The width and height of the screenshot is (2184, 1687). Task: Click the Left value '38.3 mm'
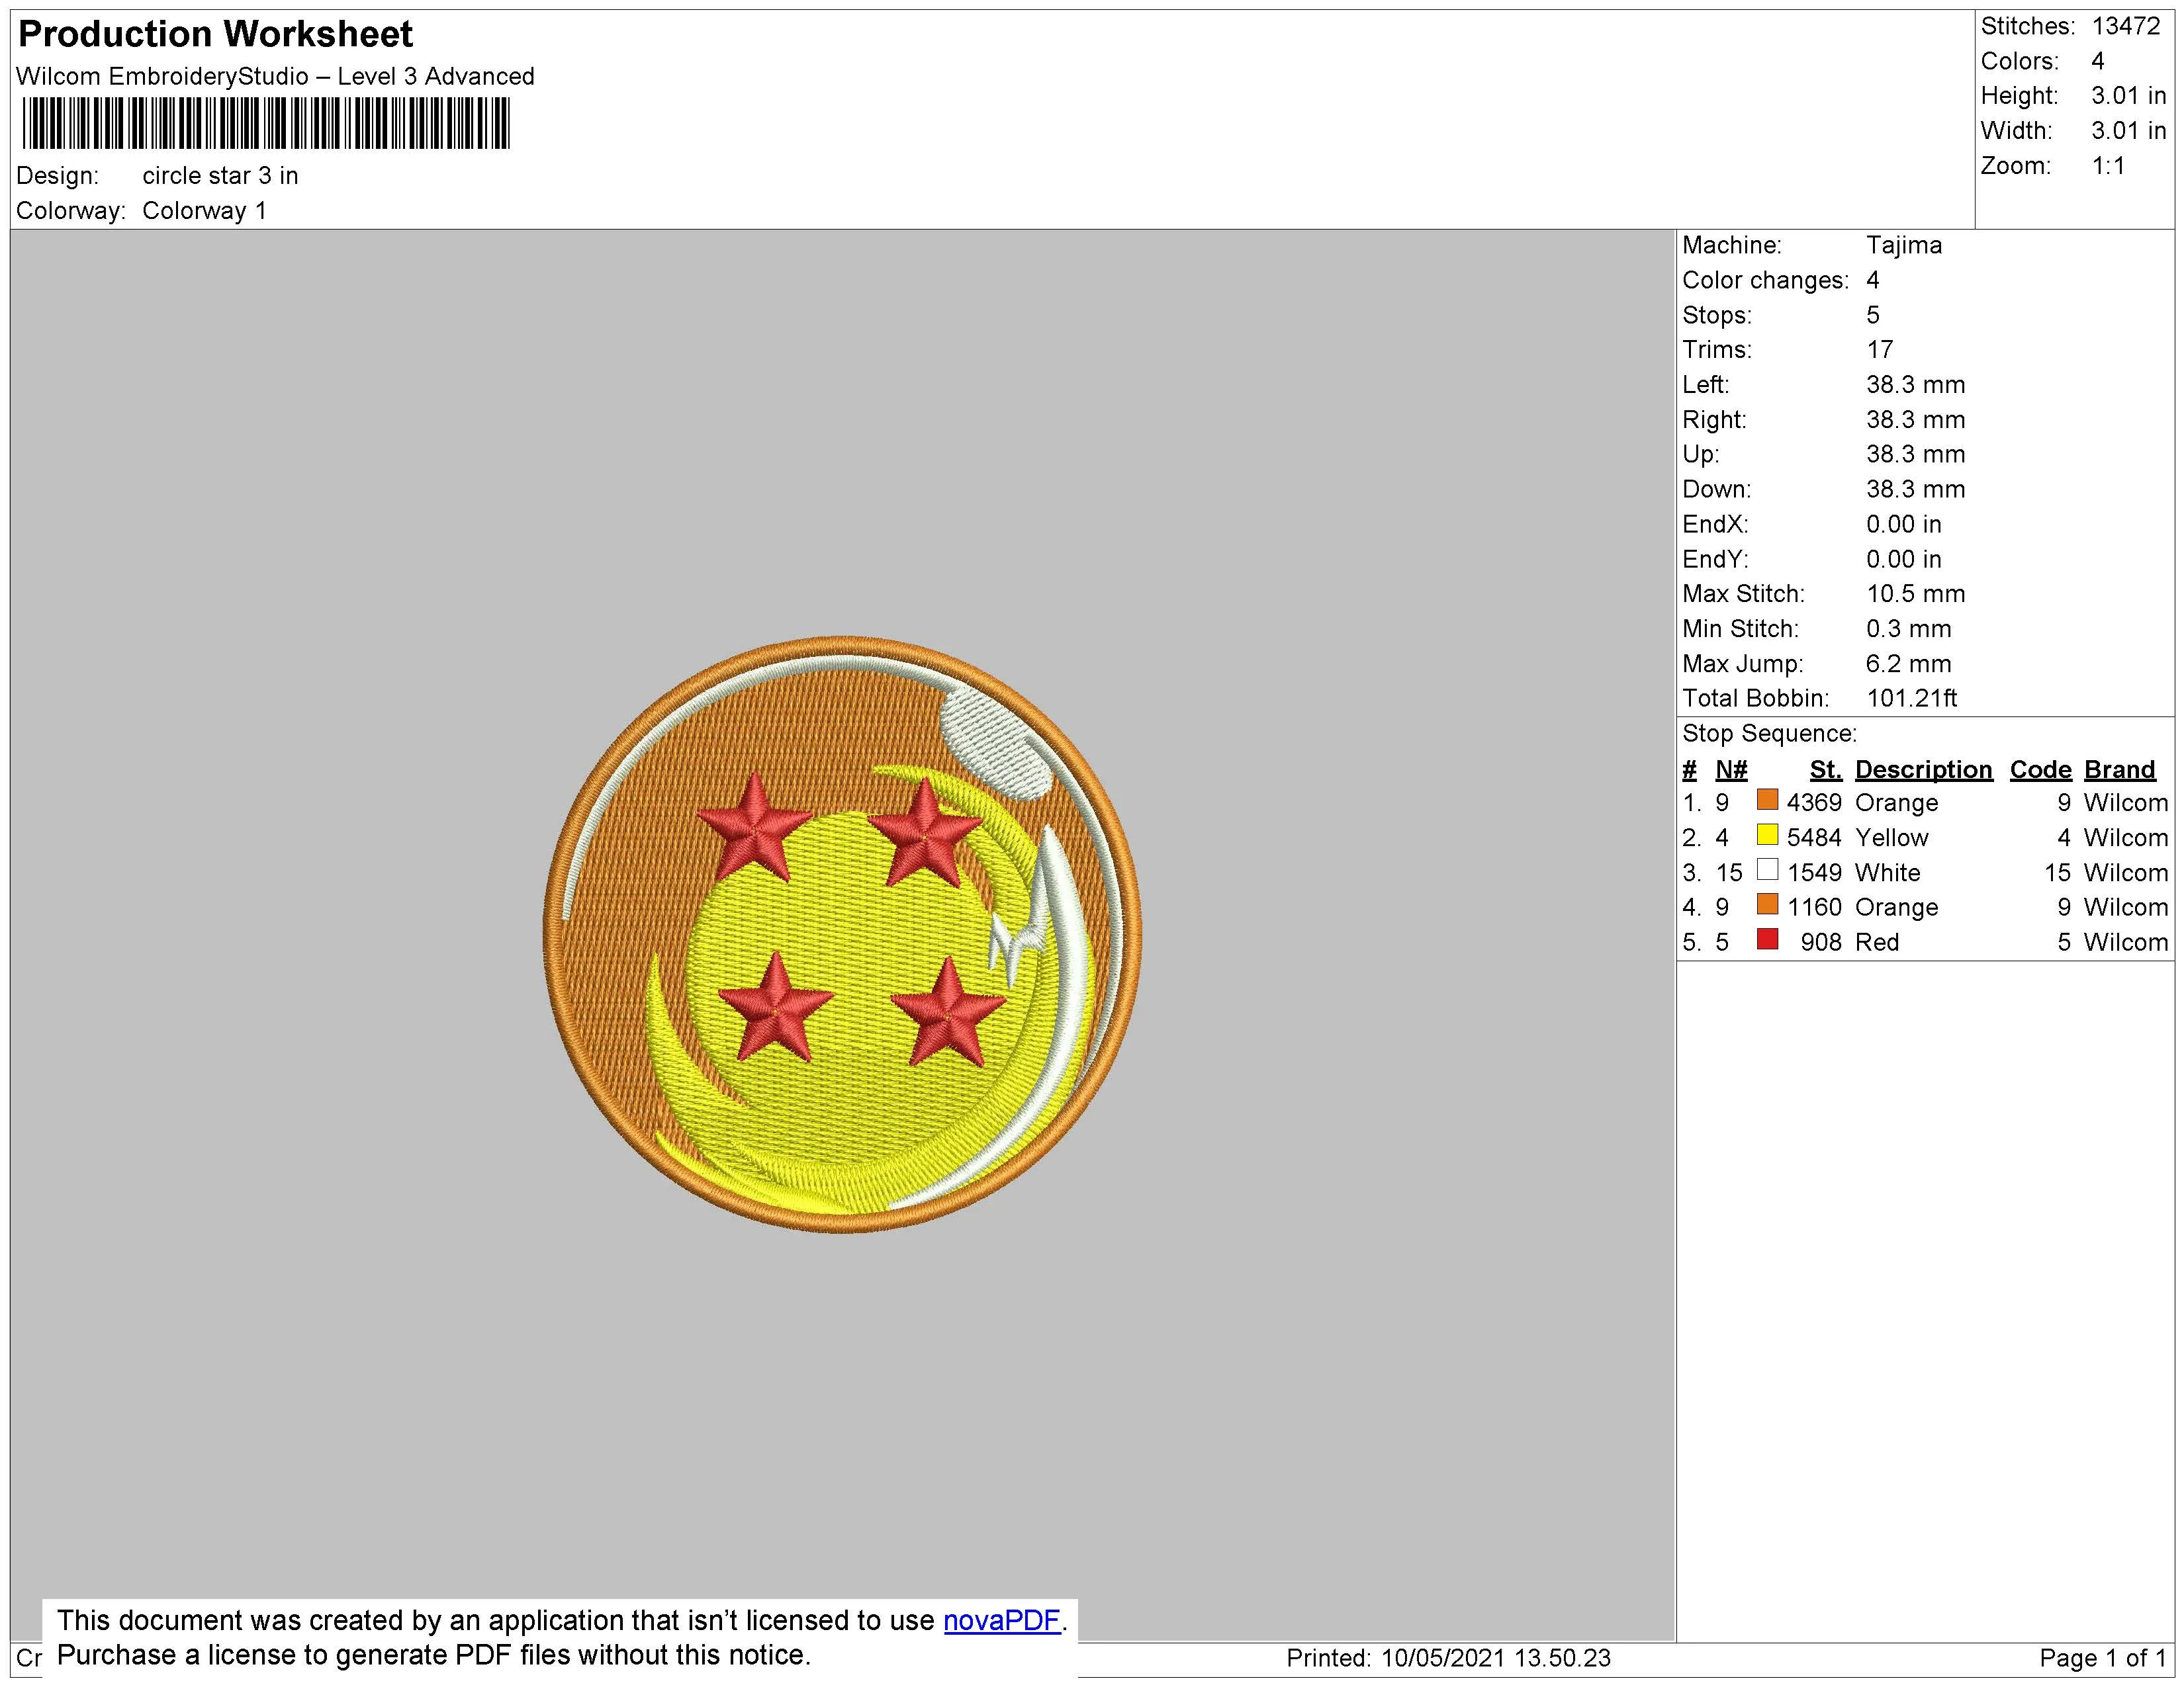[x=1915, y=385]
